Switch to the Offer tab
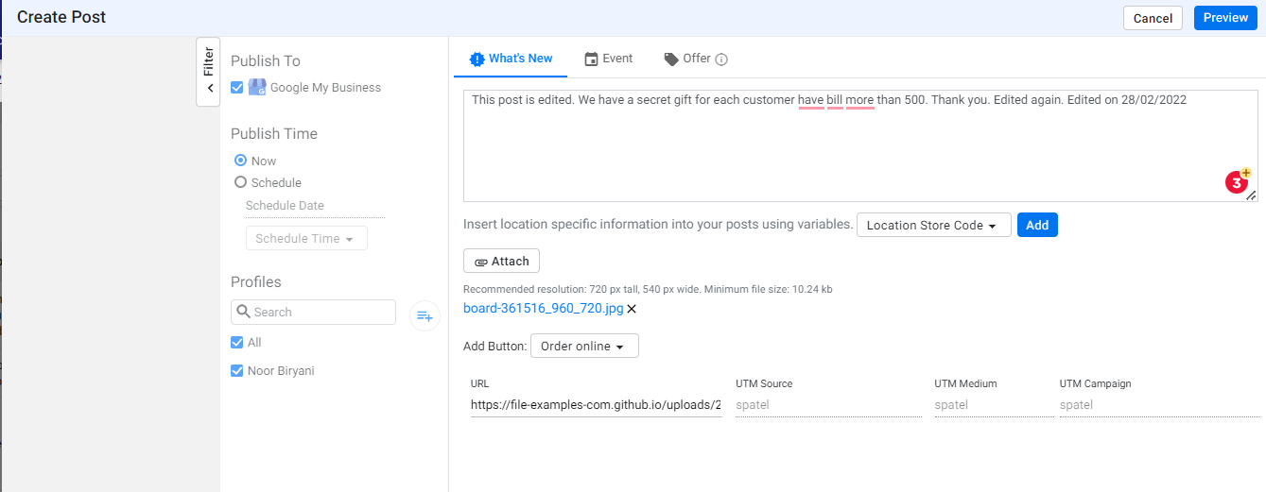Image resolution: width=1266 pixels, height=492 pixels. click(696, 59)
